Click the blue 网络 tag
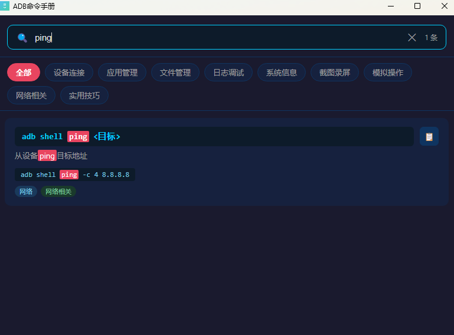 tap(26, 192)
